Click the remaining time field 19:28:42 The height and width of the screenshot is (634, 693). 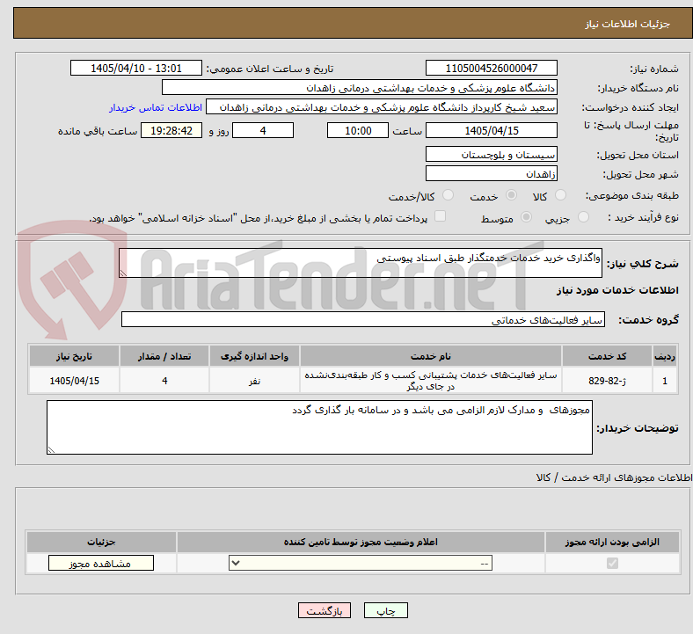pos(171,130)
